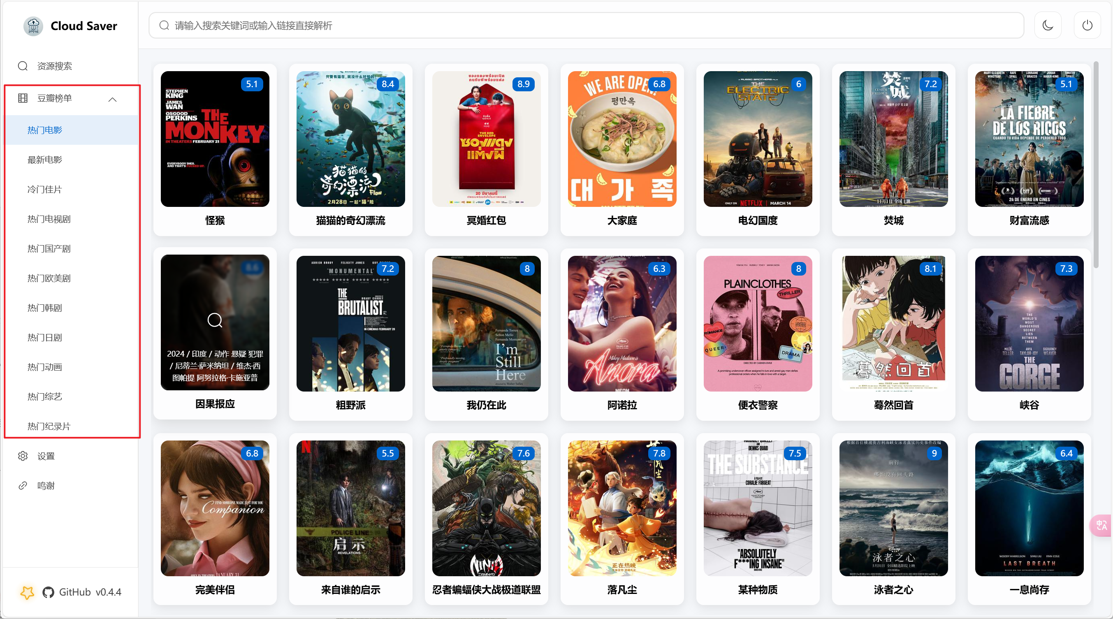Click the vertical scrollbar on right
The height and width of the screenshot is (619, 1113).
(1096, 164)
